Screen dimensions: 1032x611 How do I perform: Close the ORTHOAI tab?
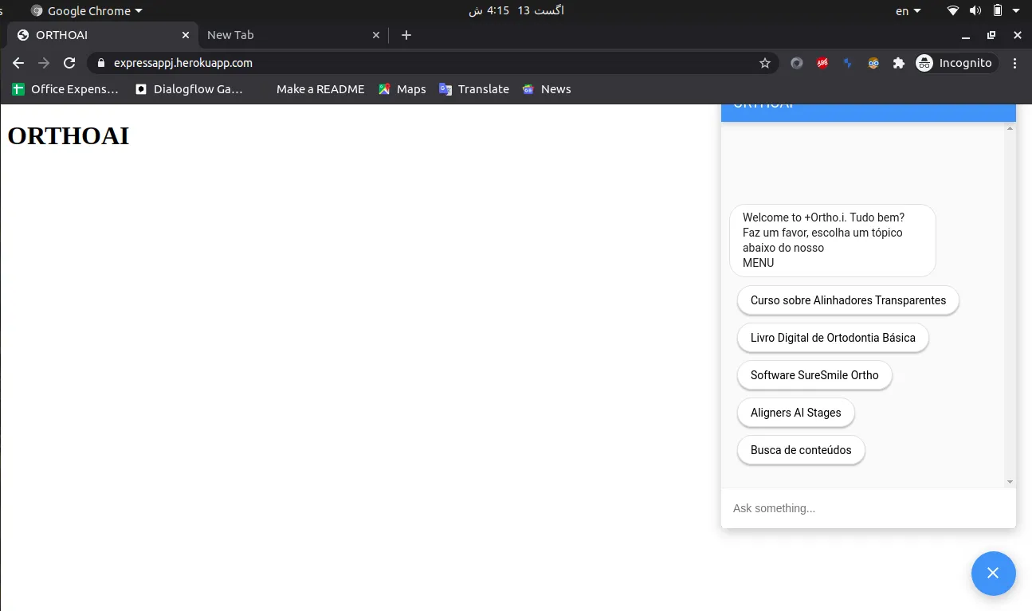point(186,35)
